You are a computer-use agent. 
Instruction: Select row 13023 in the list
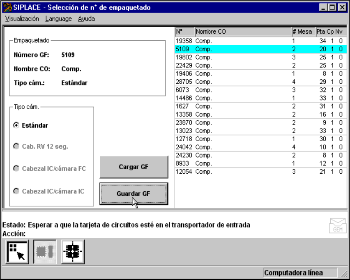click(x=261, y=131)
